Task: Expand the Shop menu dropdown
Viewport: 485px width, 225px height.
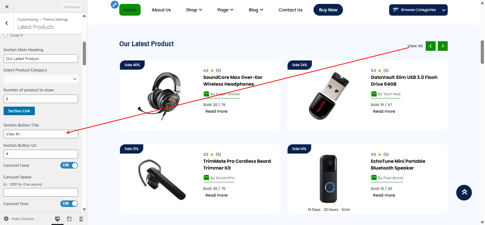Action: (x=194, y=10)
